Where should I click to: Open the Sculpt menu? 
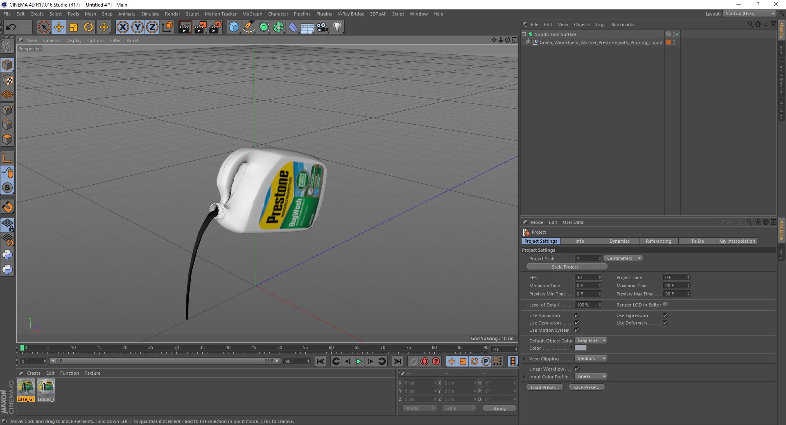pos(192,14)
